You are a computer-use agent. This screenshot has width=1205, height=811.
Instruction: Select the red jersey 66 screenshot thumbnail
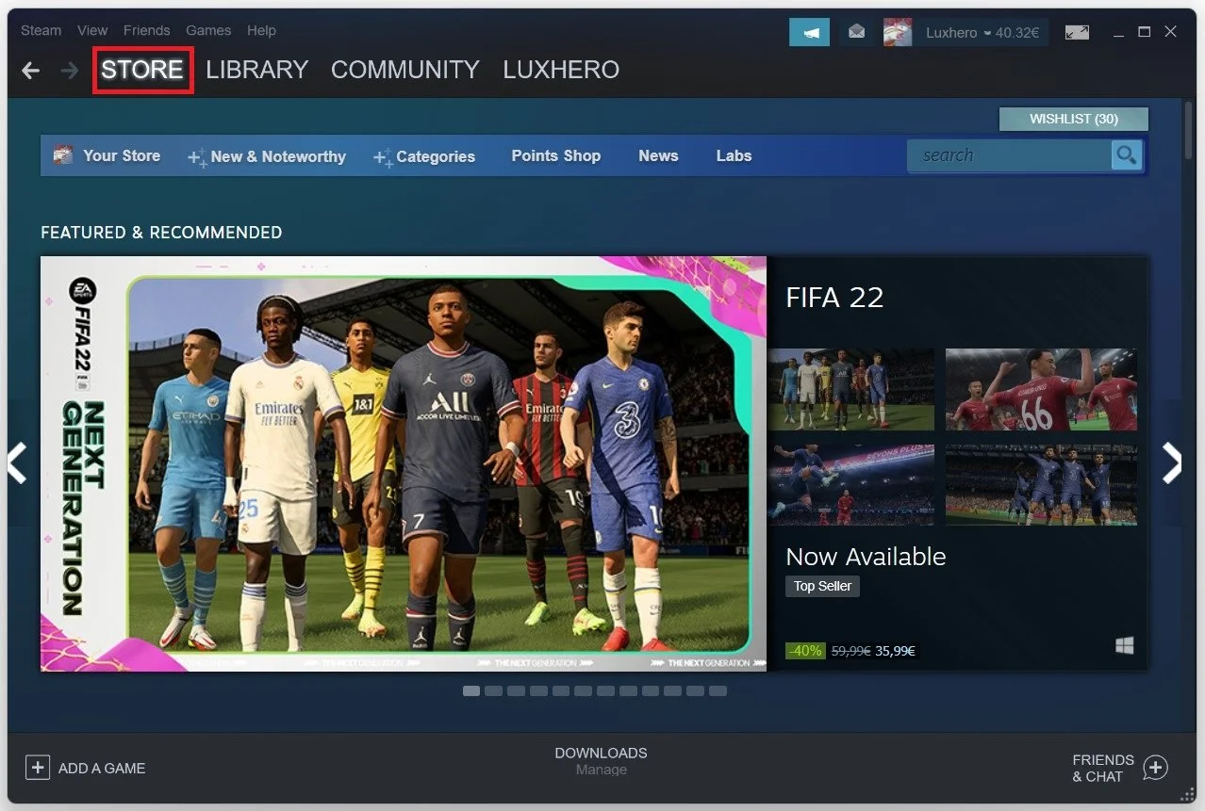1041,389
